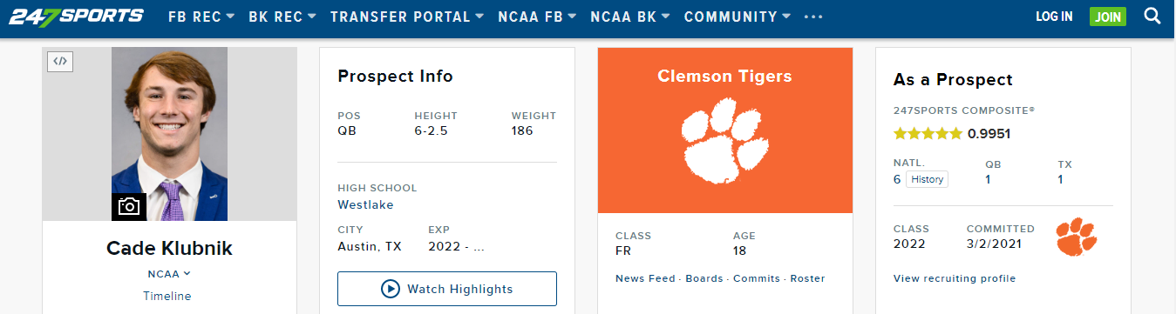Open the NCAA BK menu
The height and width of the screenshot is (314, 1176).
[x=629, y=17]
